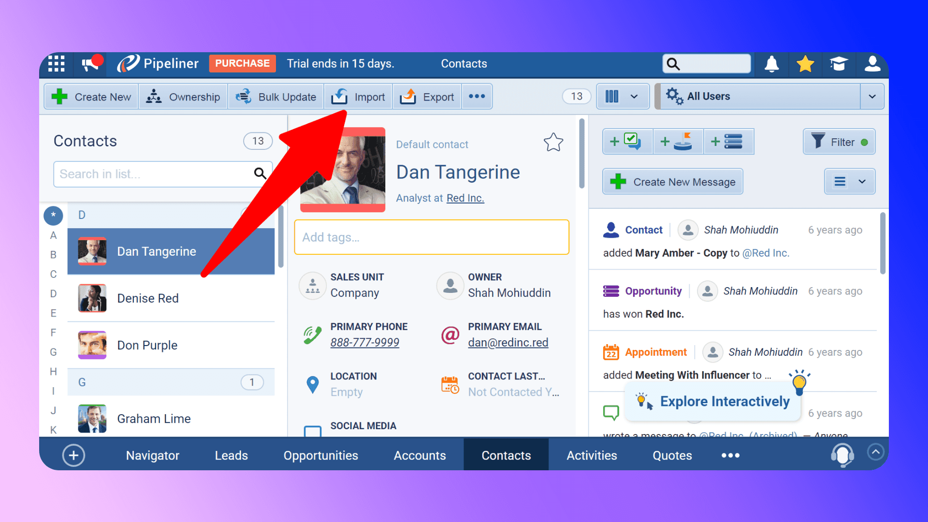Open the Red Inc. company link
This screenshot has width=928, height=522.
(465, 198)
